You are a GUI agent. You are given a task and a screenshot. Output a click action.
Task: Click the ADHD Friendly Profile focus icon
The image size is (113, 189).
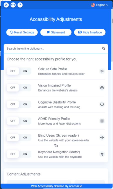pos(102,121)
